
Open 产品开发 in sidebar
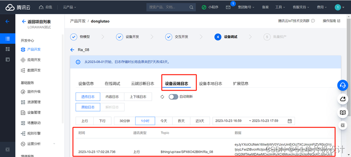pyautogui.click(x=31, y=49)
